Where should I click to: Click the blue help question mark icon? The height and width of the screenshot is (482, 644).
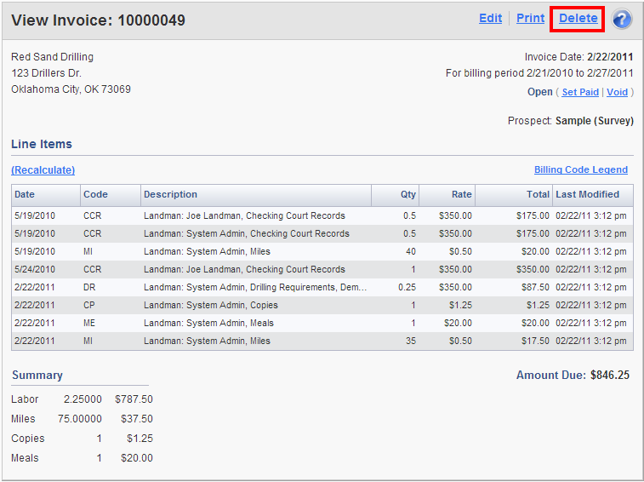point(622,19)
